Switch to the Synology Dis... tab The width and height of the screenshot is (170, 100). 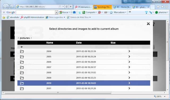tap(103, 7)
